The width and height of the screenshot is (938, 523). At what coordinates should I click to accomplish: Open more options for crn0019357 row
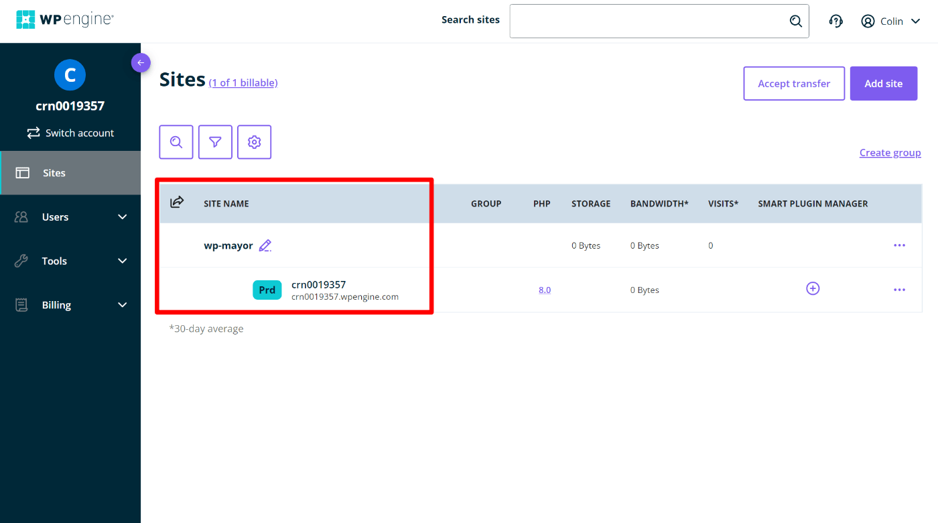[x=900, y=290]
